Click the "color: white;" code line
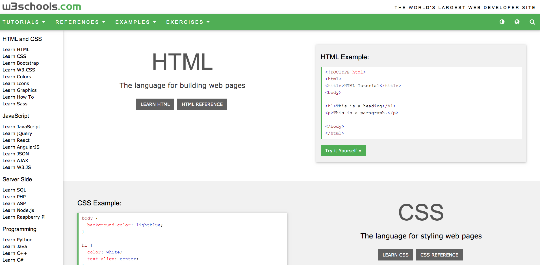 (105, 252)
